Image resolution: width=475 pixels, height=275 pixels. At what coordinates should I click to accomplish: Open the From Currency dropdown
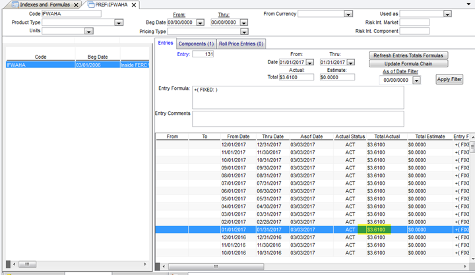point(348,13)
